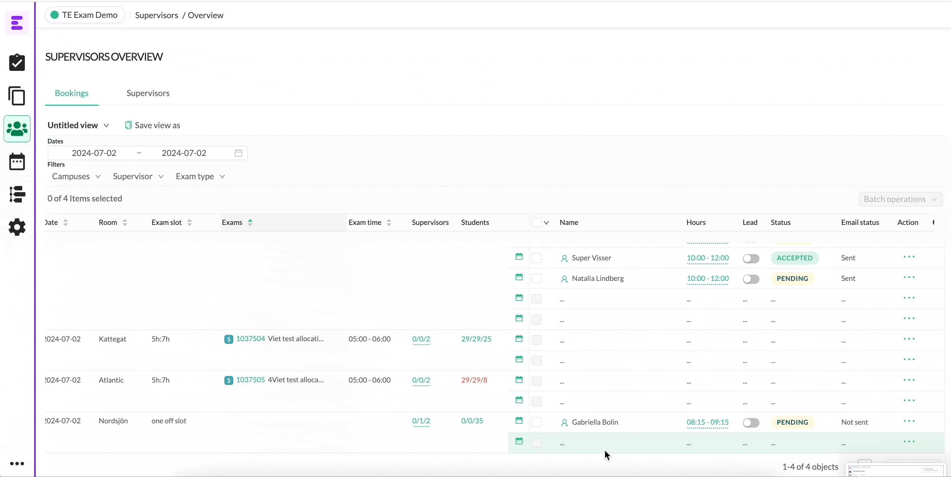Open exam link 1037504

[251, 339]
